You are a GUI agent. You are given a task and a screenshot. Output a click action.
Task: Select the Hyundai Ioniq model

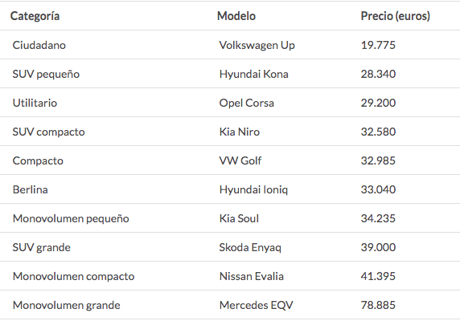(x=253, y=189)
